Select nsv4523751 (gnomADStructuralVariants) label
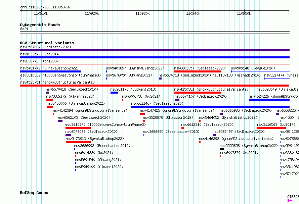Viewport: 299px width, 204px height. [57, 82]
